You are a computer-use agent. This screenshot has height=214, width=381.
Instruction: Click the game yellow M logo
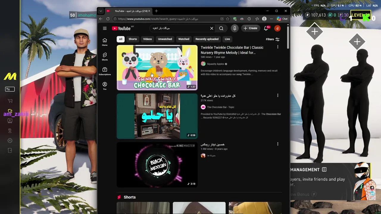click(x=10, y=76)
